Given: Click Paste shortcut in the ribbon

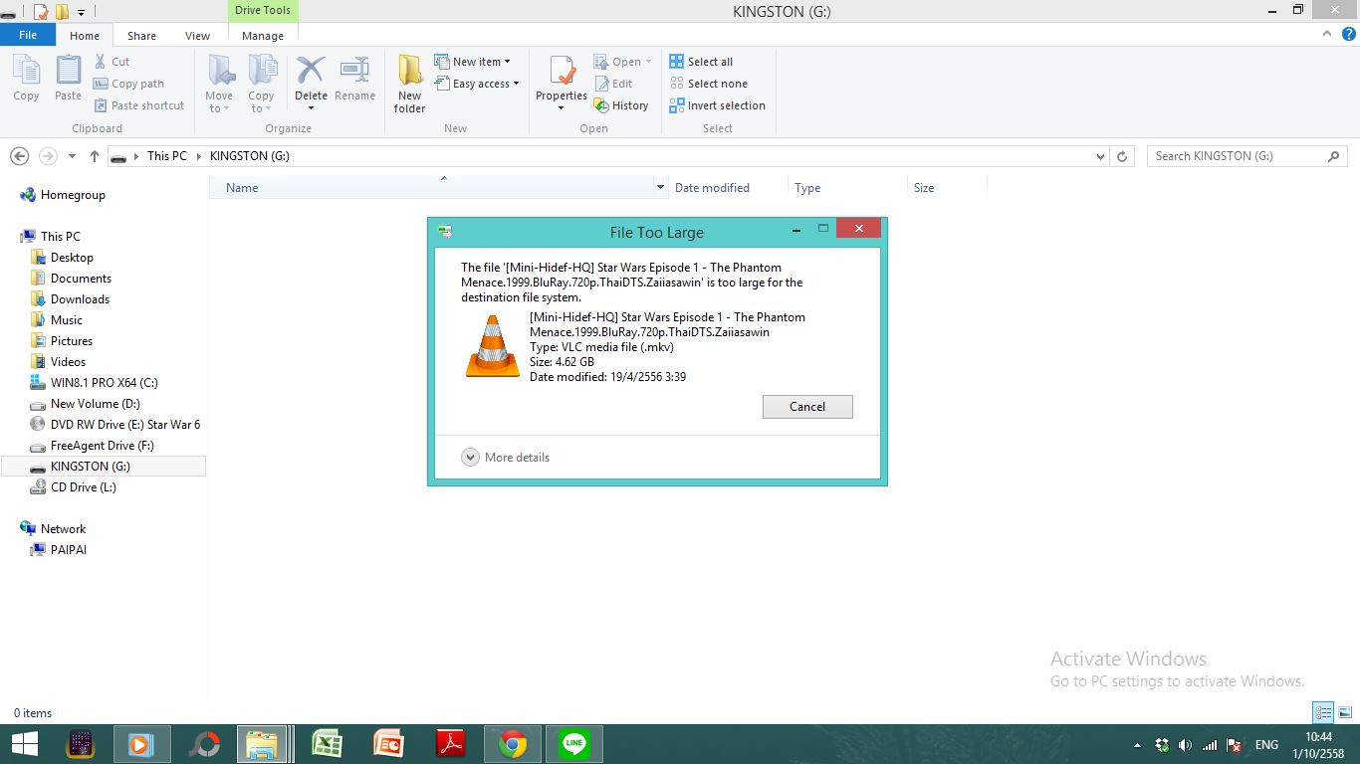Looking at the screenshot, I should pos(139,105).
